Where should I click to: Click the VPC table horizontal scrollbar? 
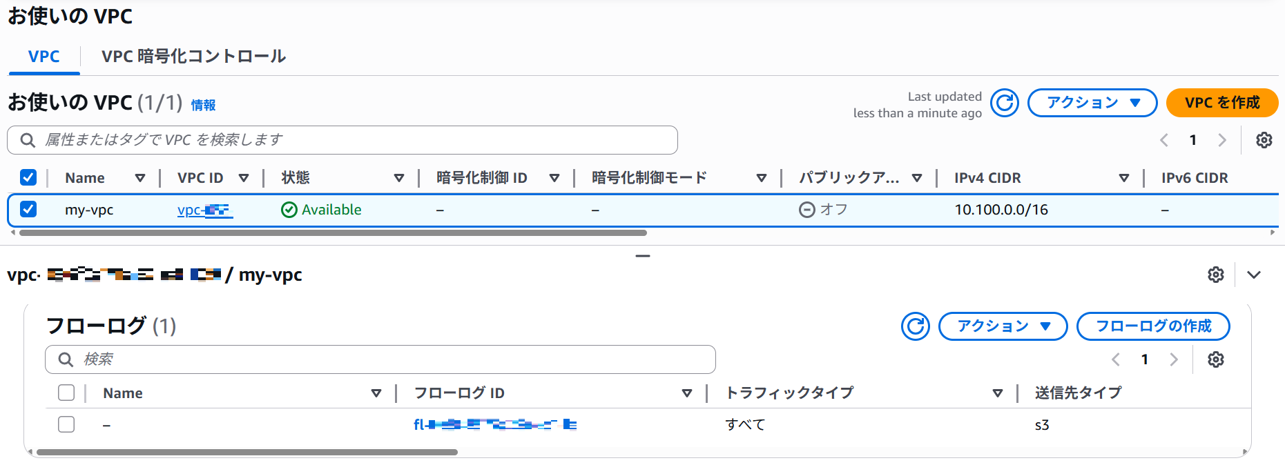333,233
